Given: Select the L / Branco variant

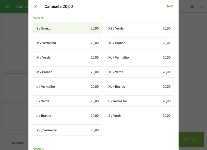Looking at the screenshot, I should [68, 116].
